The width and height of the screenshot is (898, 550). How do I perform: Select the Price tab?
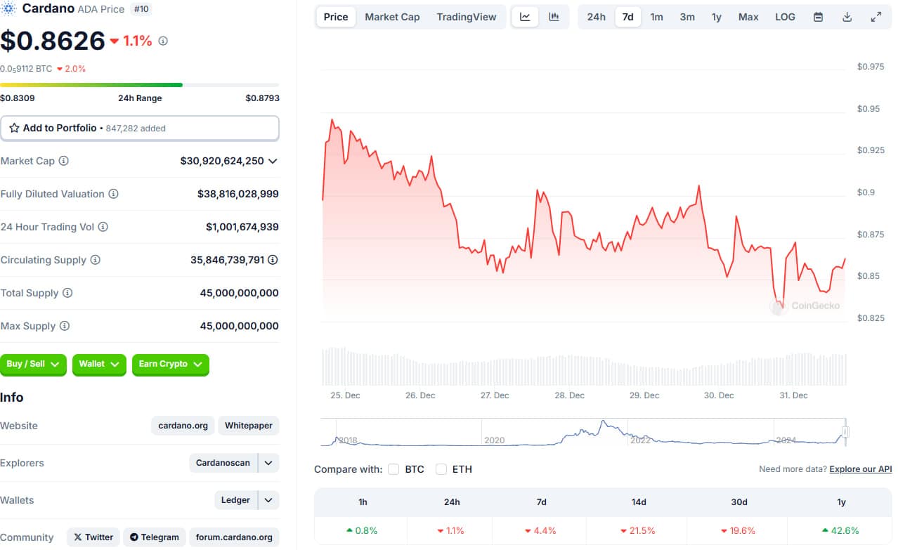(336, 17)
